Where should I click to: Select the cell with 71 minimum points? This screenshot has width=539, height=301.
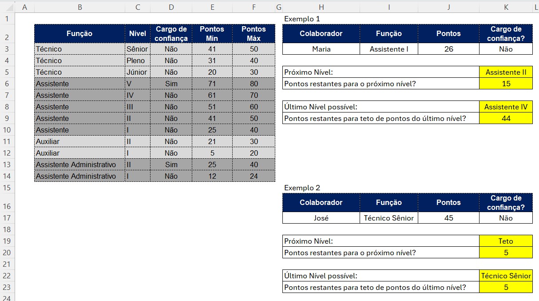point(212,84)
